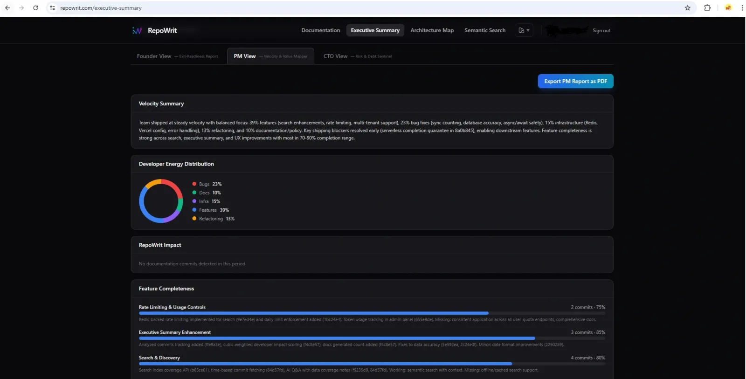Click the site information icon in address bar

(x=53, y=8)
